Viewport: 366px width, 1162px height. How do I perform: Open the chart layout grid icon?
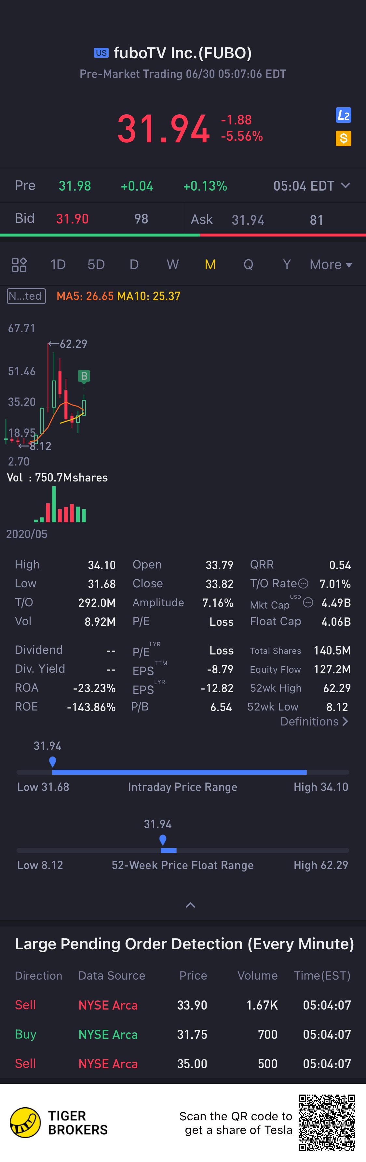pos(19,265)
